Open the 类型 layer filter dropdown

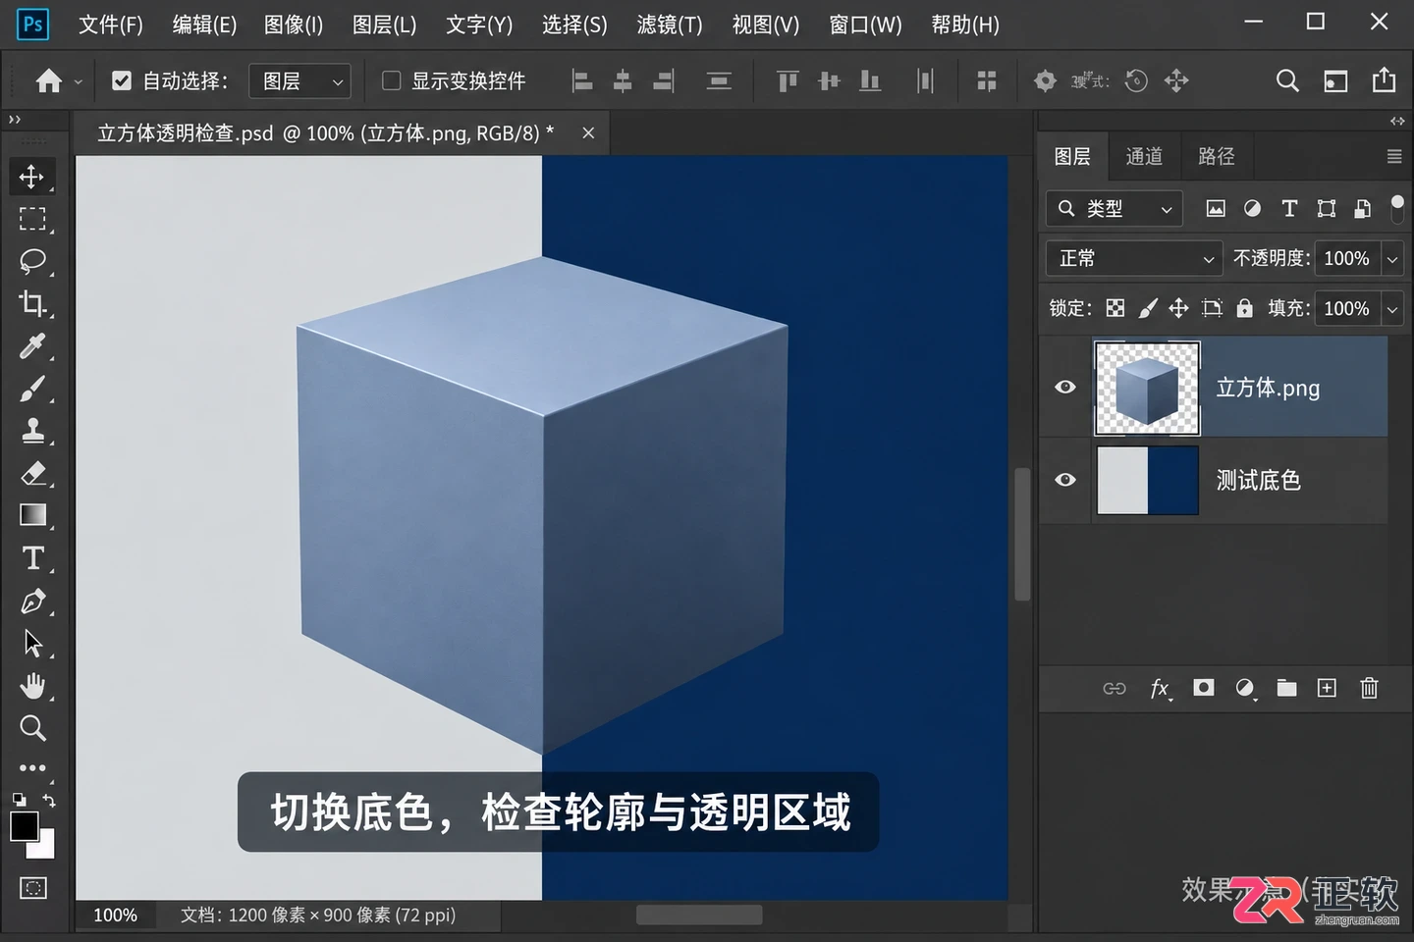point(1114,208)
